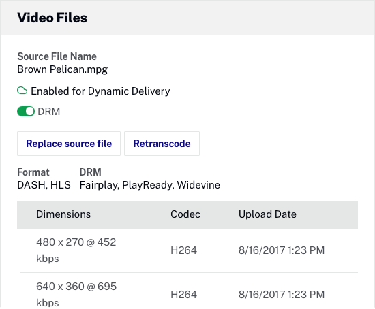Image resolution: width=375 pixels, height=309 pixels.
Task: Click Enabled for Dynamic Delivery text
Action: (100, 91)
